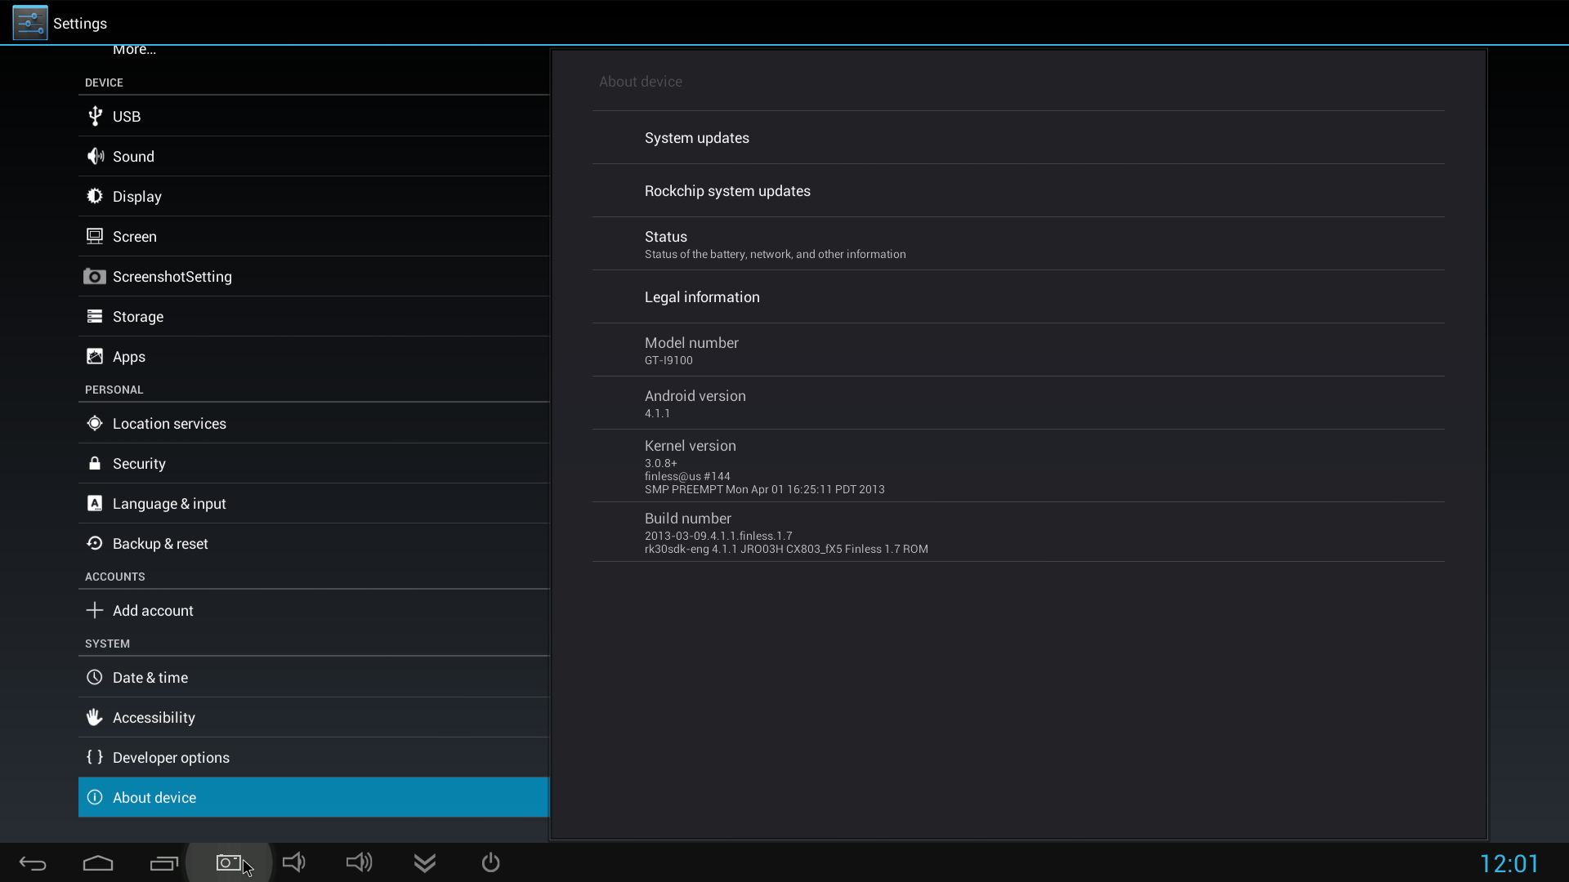Screen dimensions: 1569x882
Task: Click the Location services target icon
Action: pos(95,423)
